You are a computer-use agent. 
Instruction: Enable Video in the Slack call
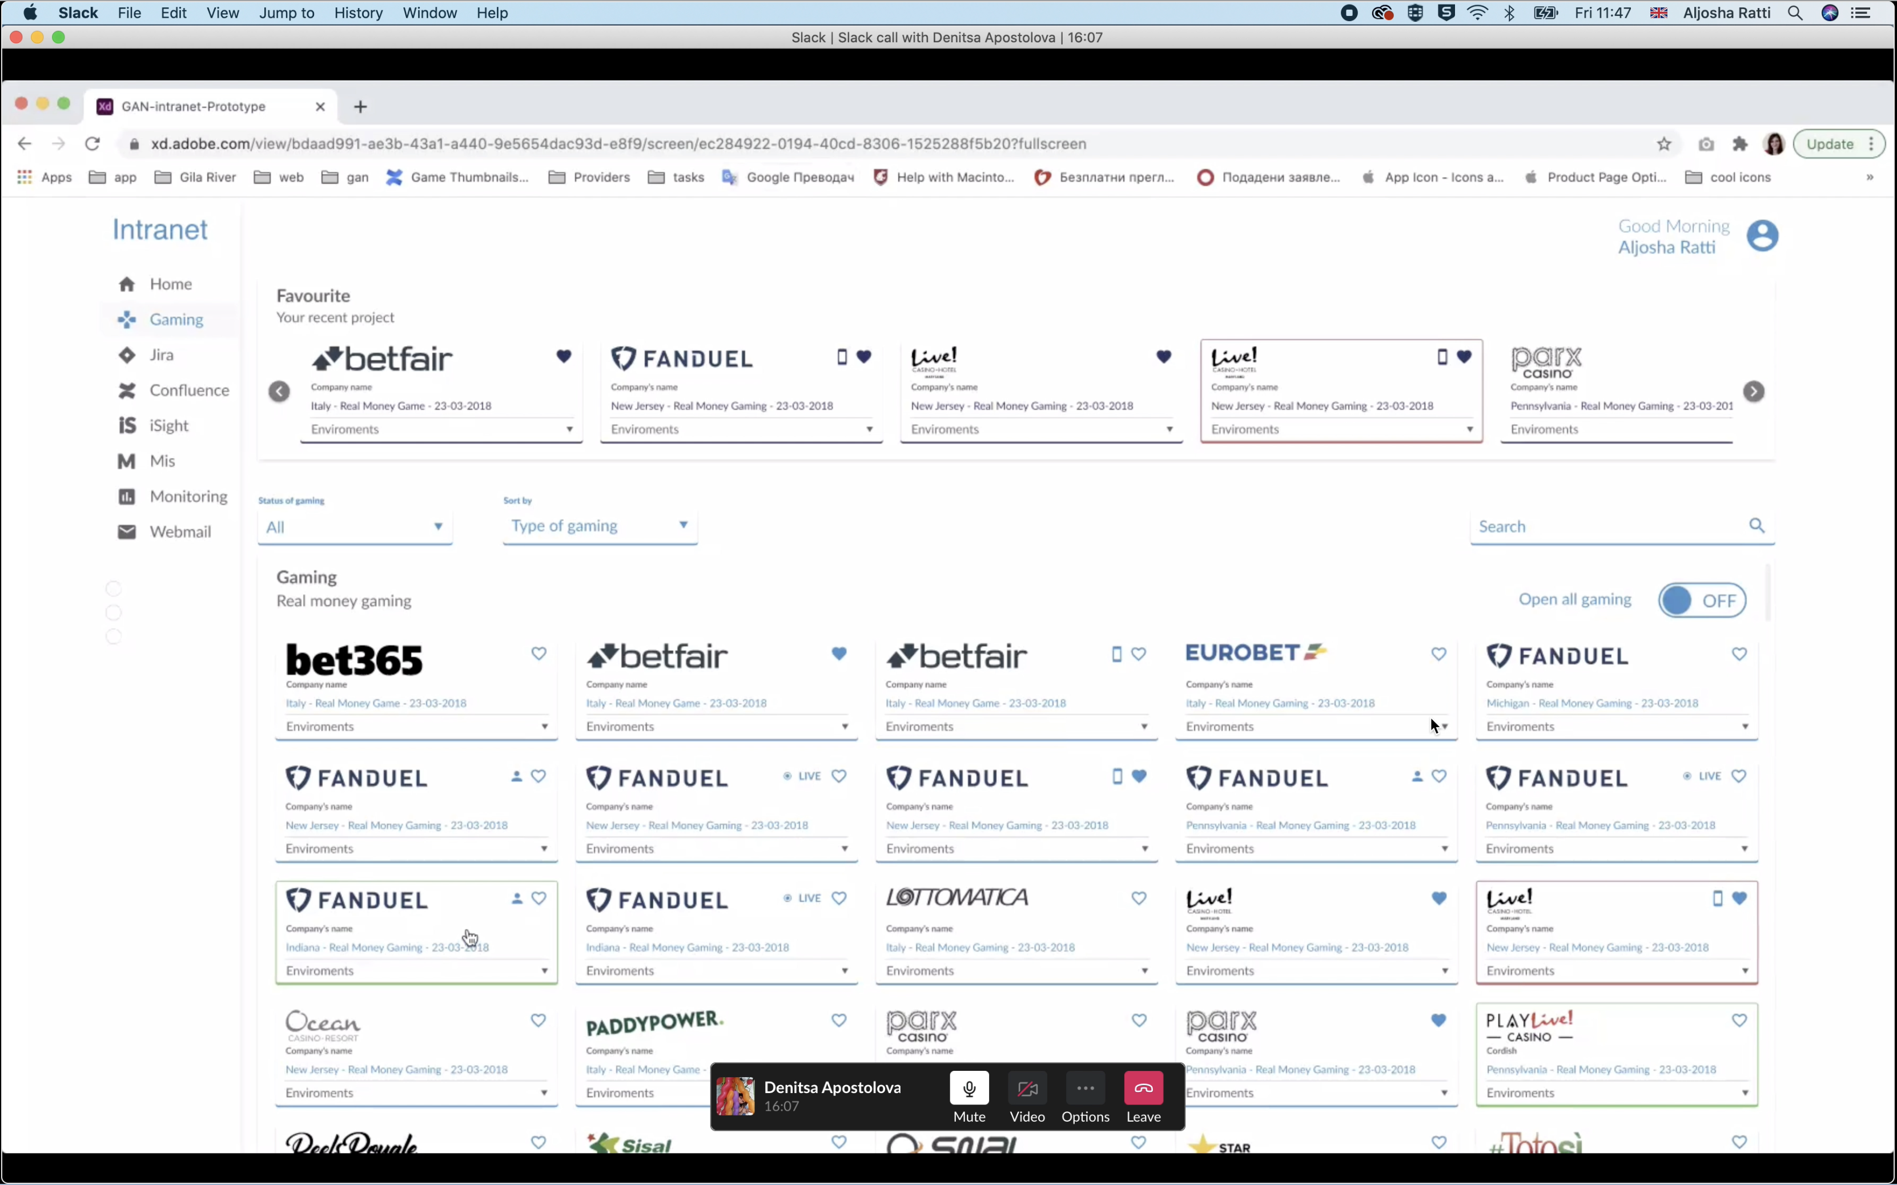click(x=1027, y=1089)
